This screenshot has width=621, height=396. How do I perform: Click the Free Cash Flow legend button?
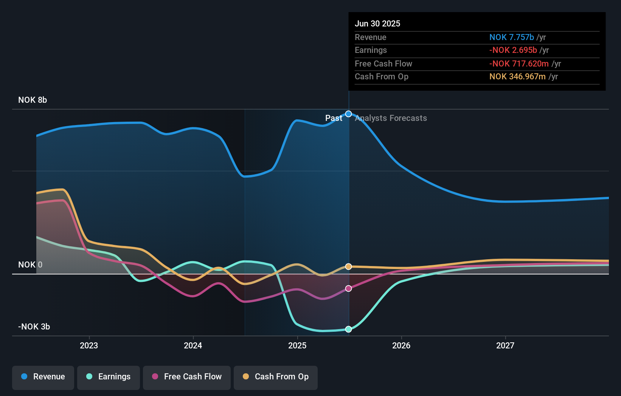coord(186,377)
